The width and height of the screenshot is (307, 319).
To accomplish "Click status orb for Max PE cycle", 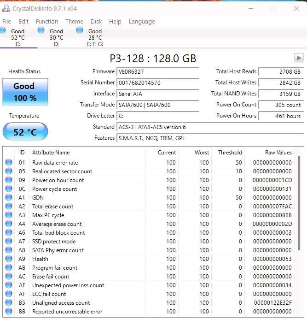I will (9, 215).
